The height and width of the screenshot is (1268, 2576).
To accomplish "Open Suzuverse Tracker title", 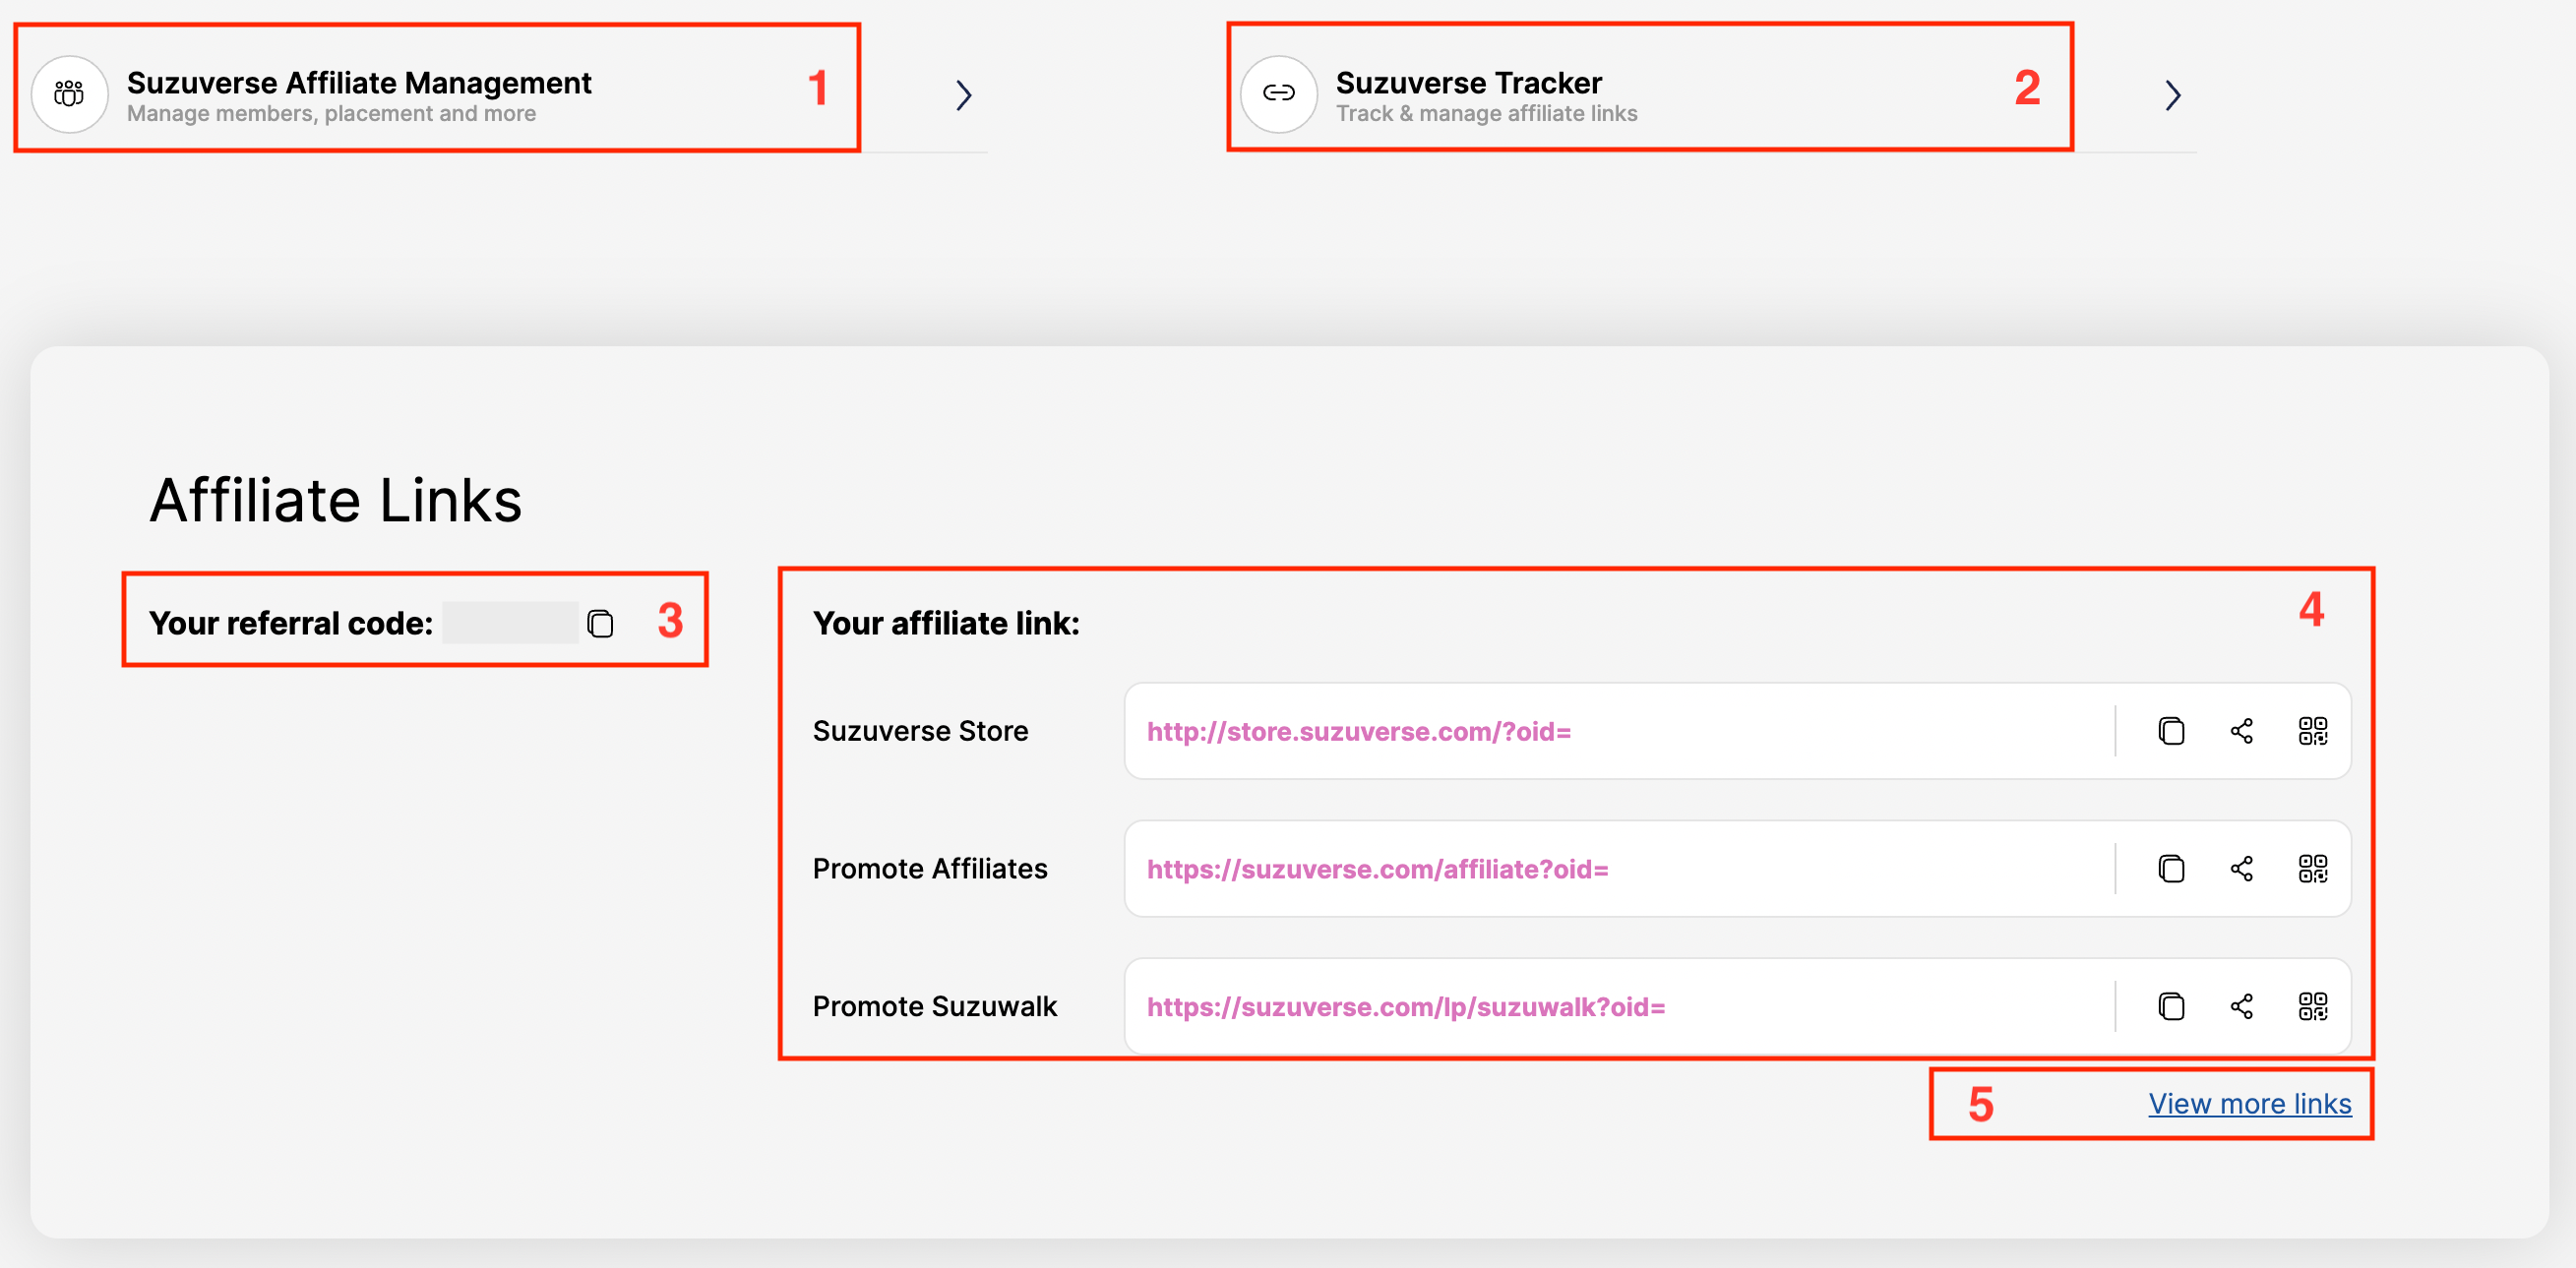I will pos(1468,82).
